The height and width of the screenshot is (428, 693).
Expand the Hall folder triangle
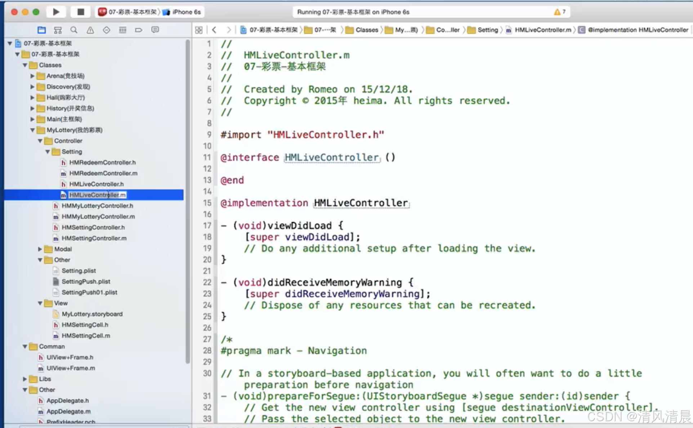[x=32, y=98]
